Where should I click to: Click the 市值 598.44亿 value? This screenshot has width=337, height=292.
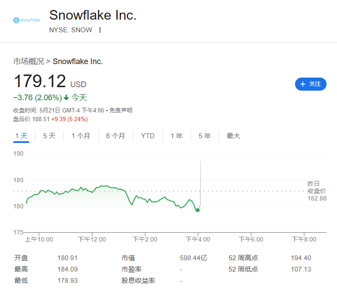194,258
